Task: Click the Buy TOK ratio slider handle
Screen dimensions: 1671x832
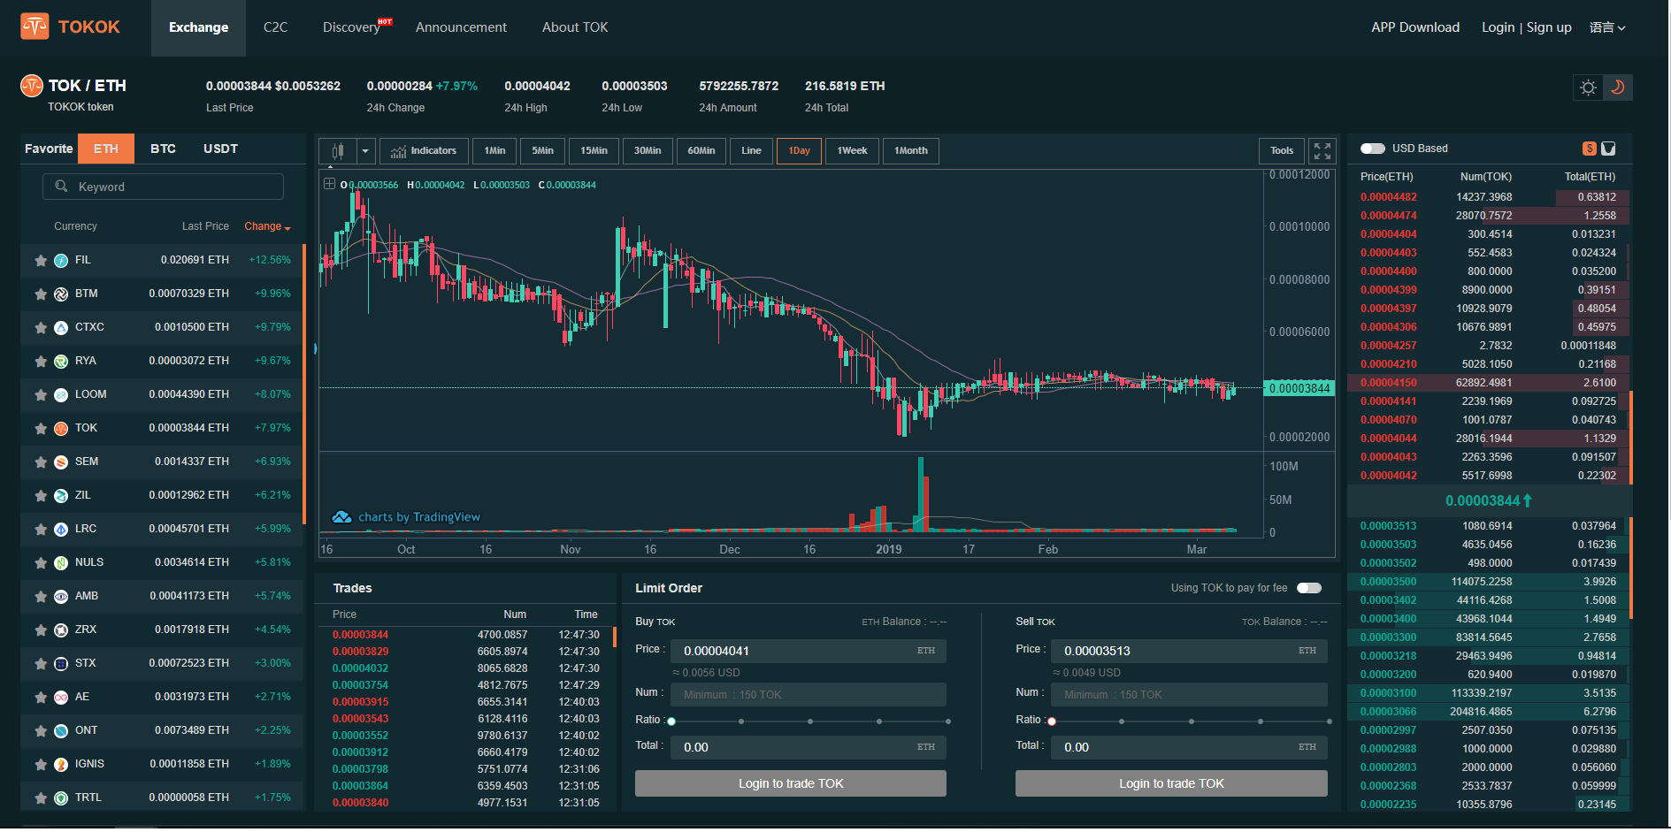Action: click(671, 721)
